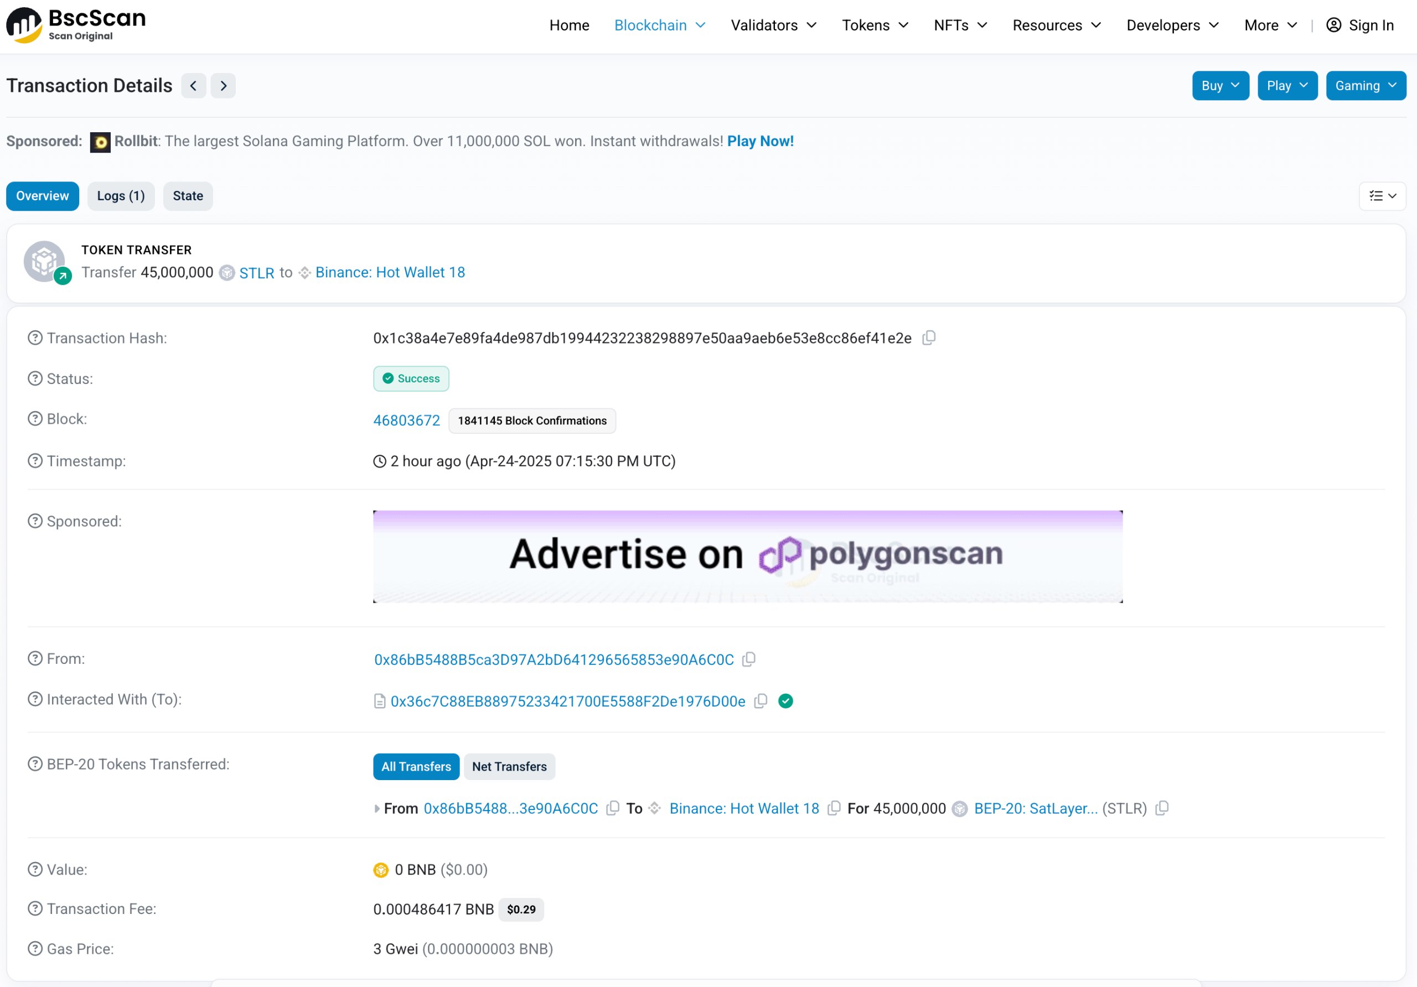Click the help icon beside Value
Viewport: 1417px width, 987px height.
click(35, 870)
